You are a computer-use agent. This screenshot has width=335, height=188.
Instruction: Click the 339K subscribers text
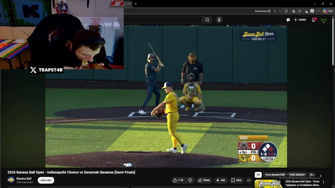click(25, 182)
